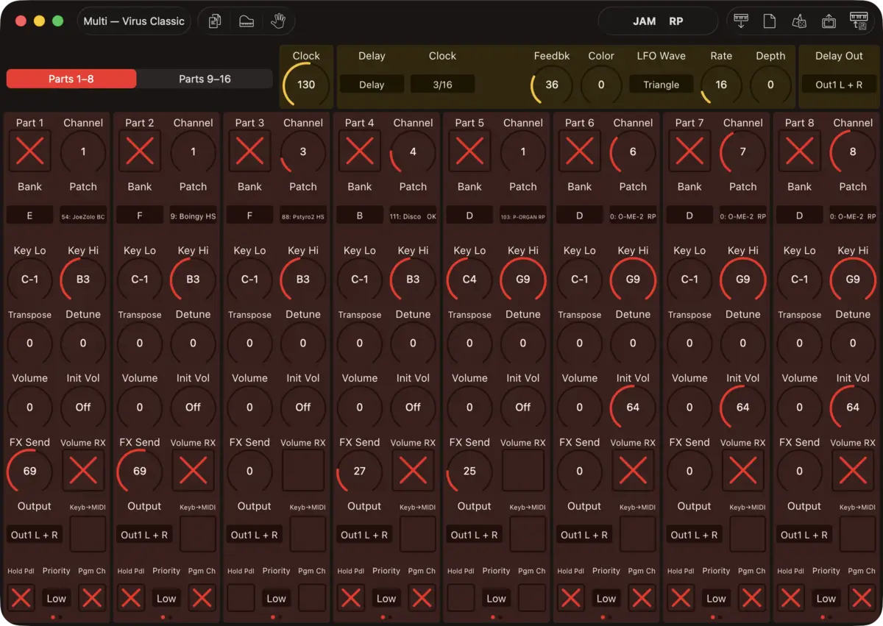The width and height of the screenshot is (883, 626).
Task: Click Part 4 FX Send knob showing 27
Action: pyautogui.click(x=360, y=471)
